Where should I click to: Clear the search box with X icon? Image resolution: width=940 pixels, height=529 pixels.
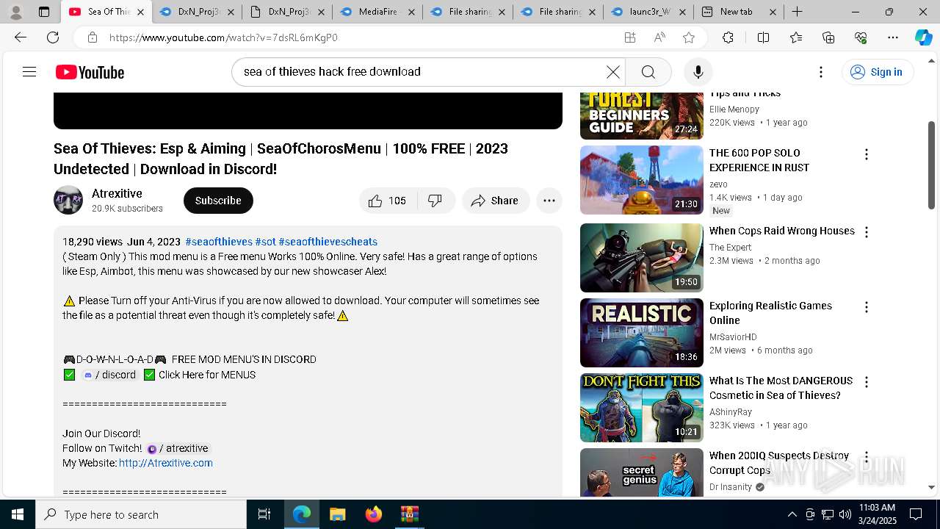(x=612, y=72)
